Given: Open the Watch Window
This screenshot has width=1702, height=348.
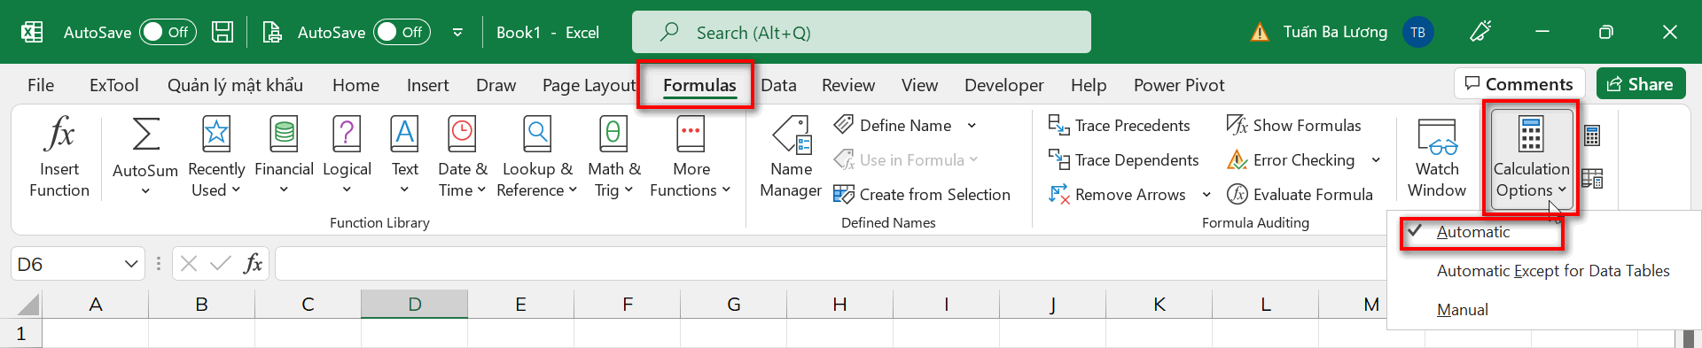Looking at the screenshot, I should 1437,158.
